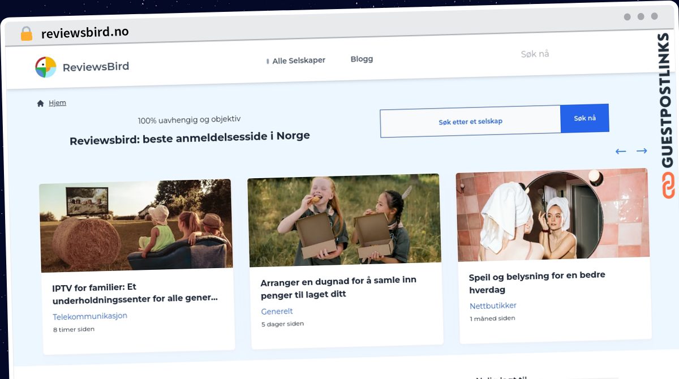Click the 'Reviewsbird: beste anmeldelsesside i Norge' heading
The image size is (679, 379).
coord(190,138)
